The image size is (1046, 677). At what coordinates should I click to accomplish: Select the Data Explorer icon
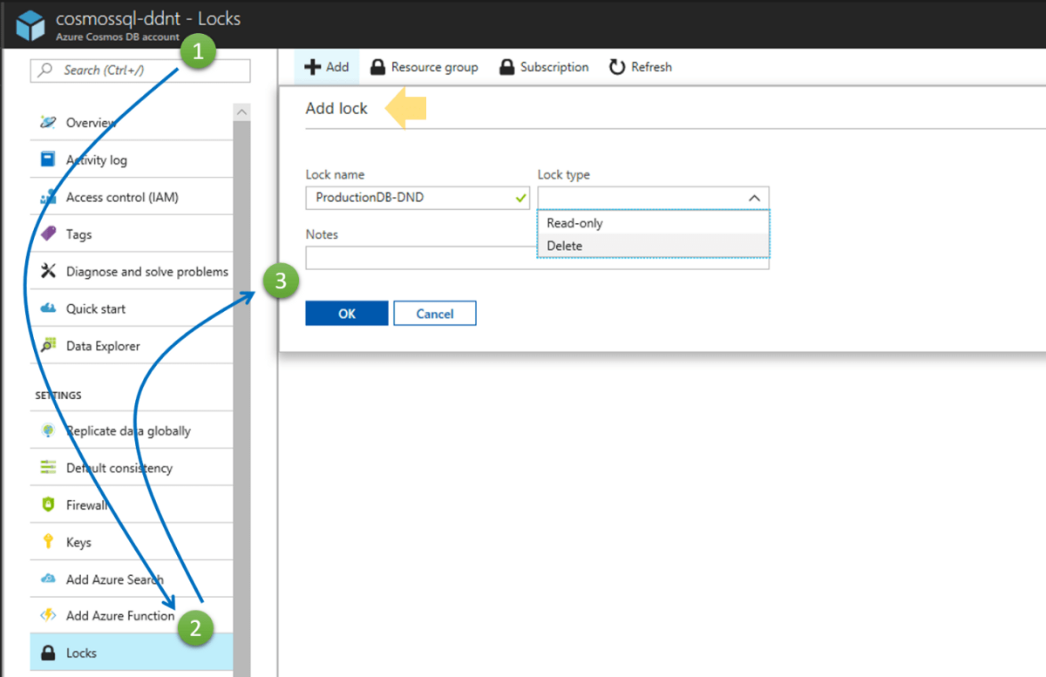[x=49, y=345]
